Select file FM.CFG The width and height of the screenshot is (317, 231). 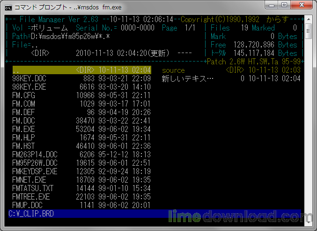[81, 95]
